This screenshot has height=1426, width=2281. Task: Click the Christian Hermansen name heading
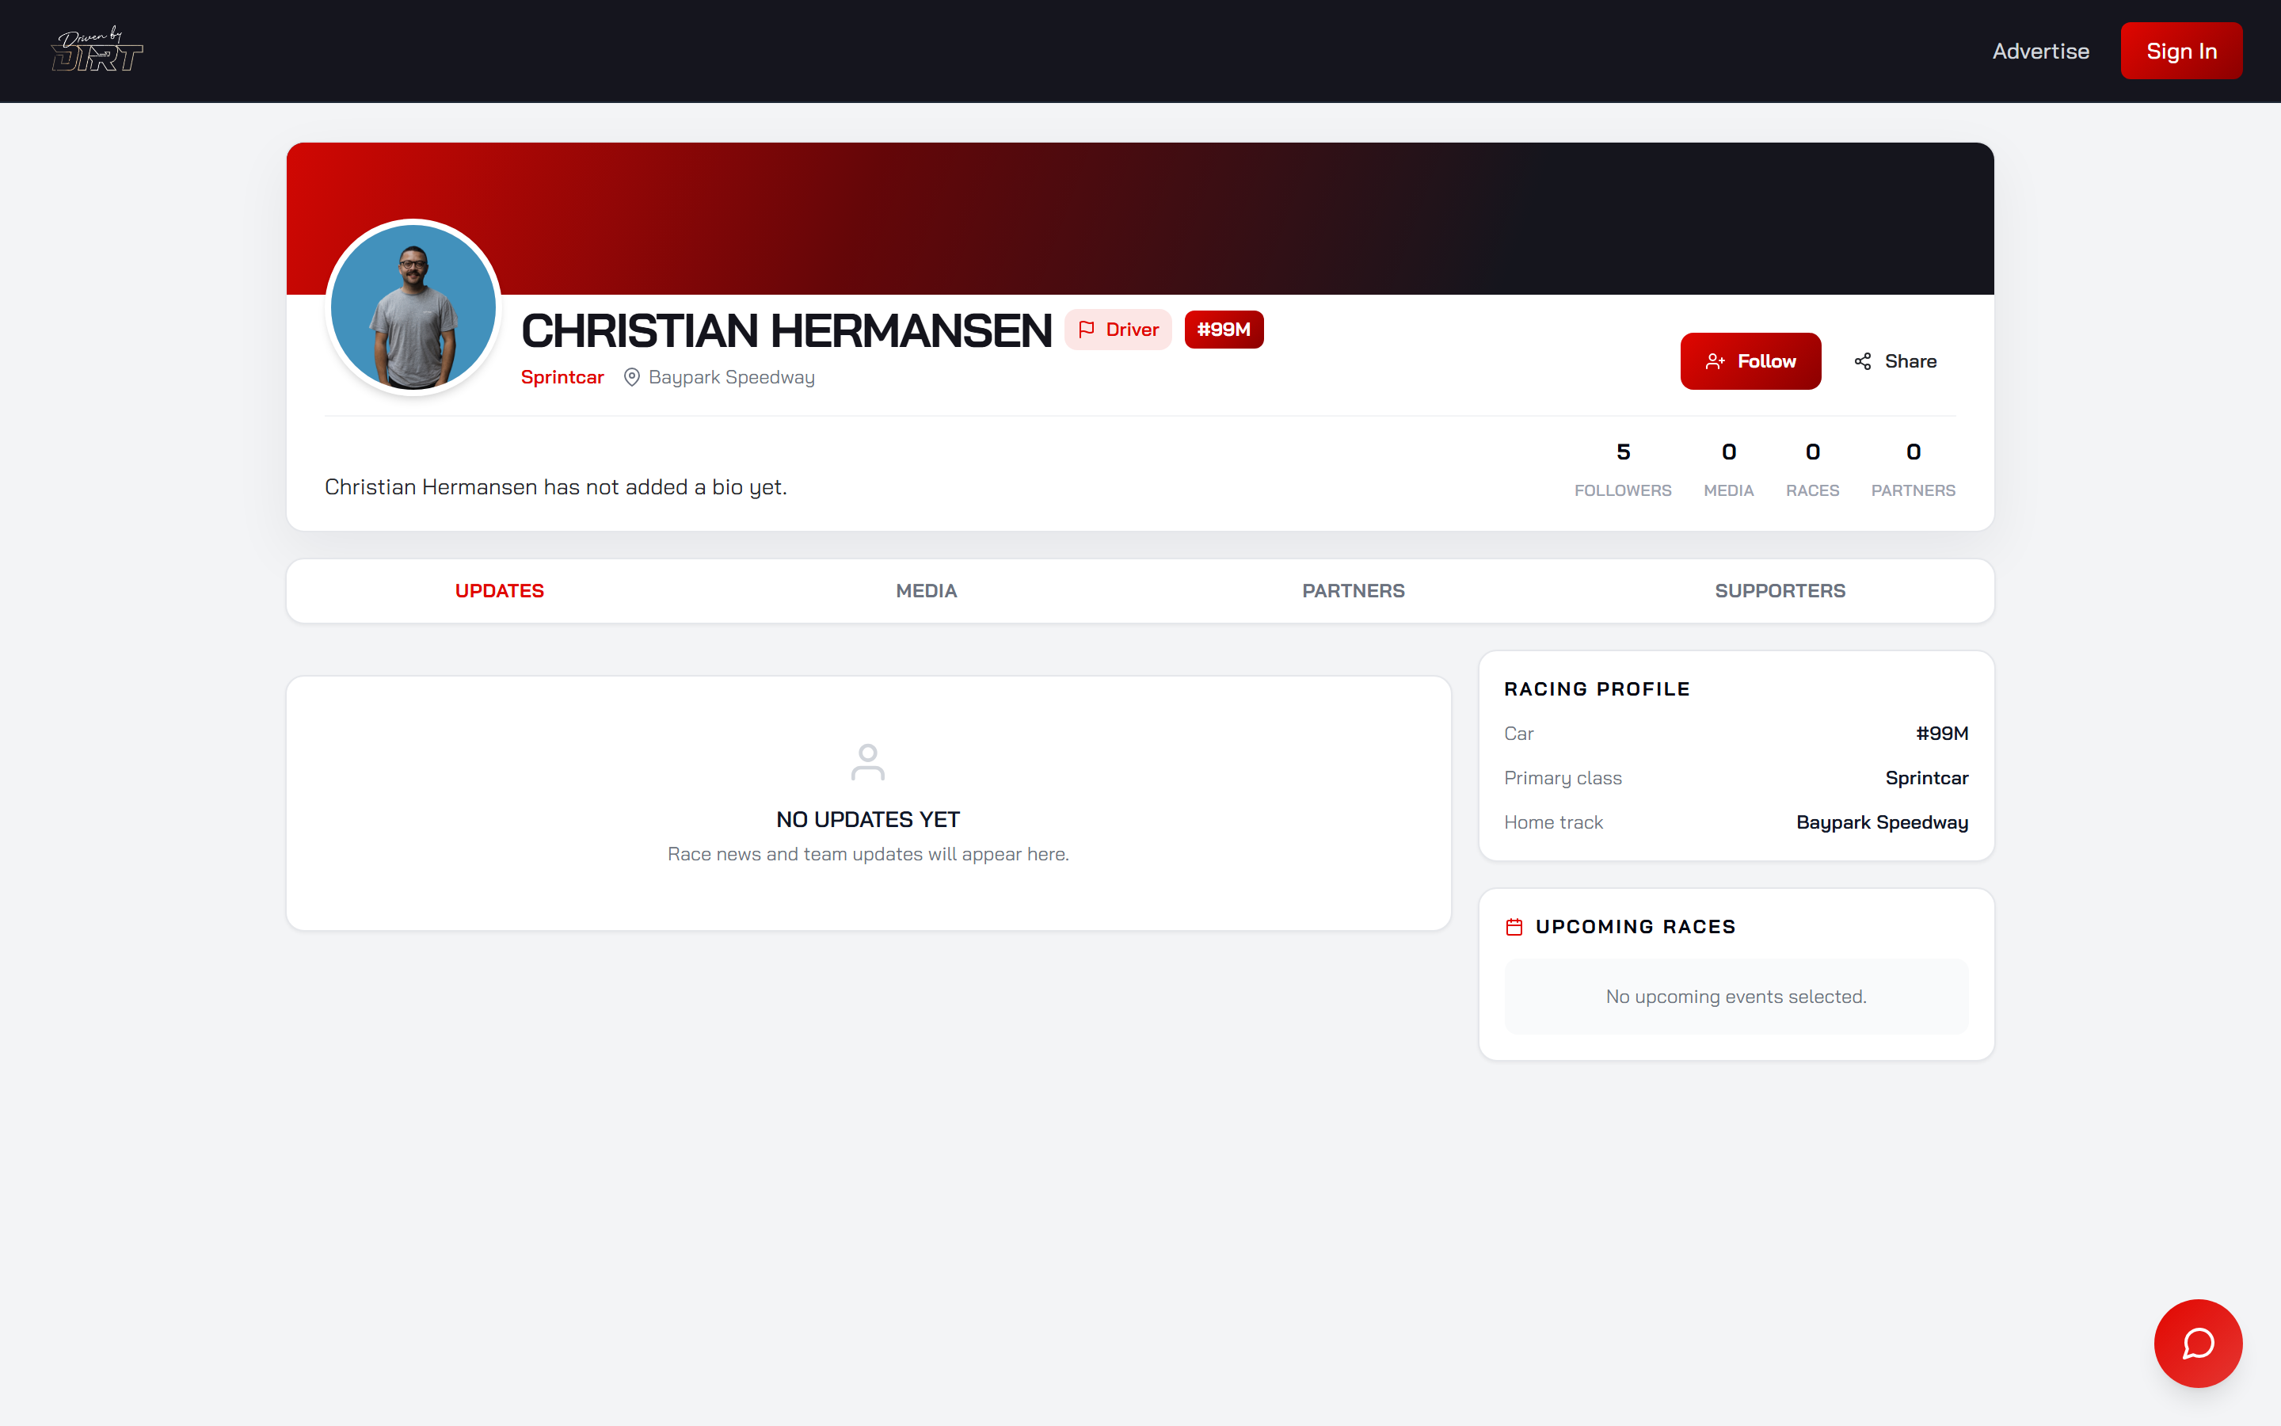(x=786, y=330)
